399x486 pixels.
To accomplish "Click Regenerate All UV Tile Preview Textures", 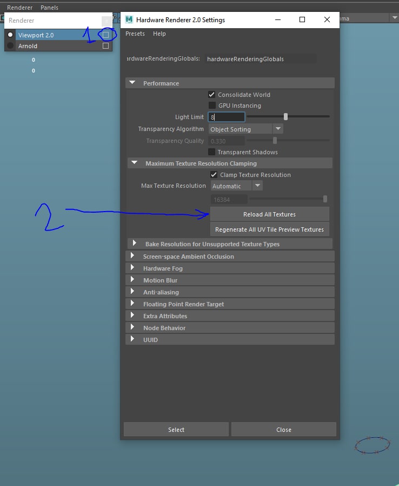I will coord(269,229).
